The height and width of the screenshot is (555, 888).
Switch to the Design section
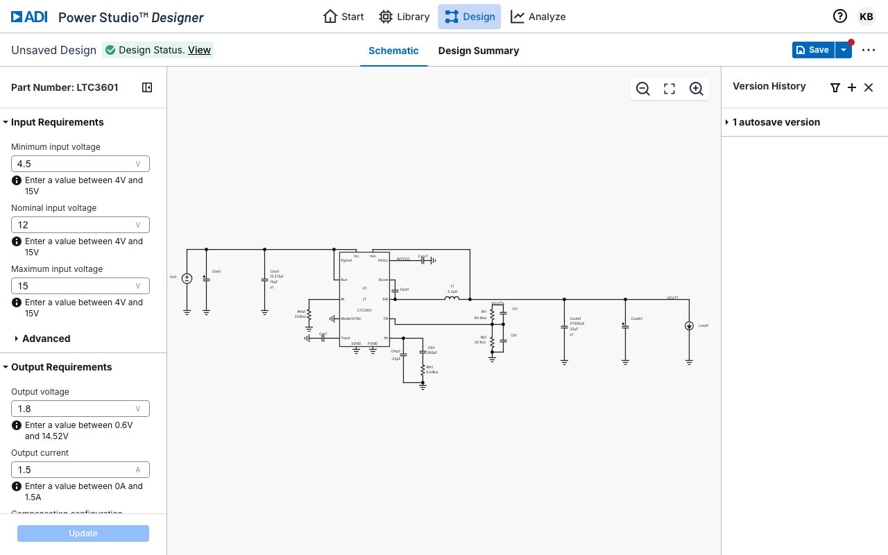[x=469, y=17]
